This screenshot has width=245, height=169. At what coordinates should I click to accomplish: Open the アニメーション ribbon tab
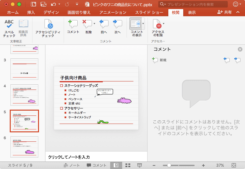pyautogui.click(x=113, y=13)
